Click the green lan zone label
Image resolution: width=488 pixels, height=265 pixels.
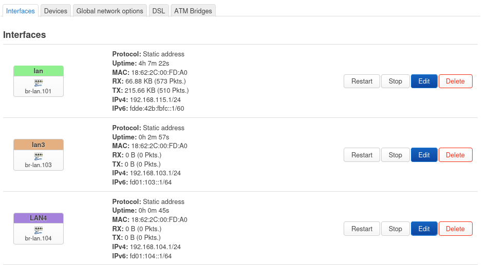(39, 71)
